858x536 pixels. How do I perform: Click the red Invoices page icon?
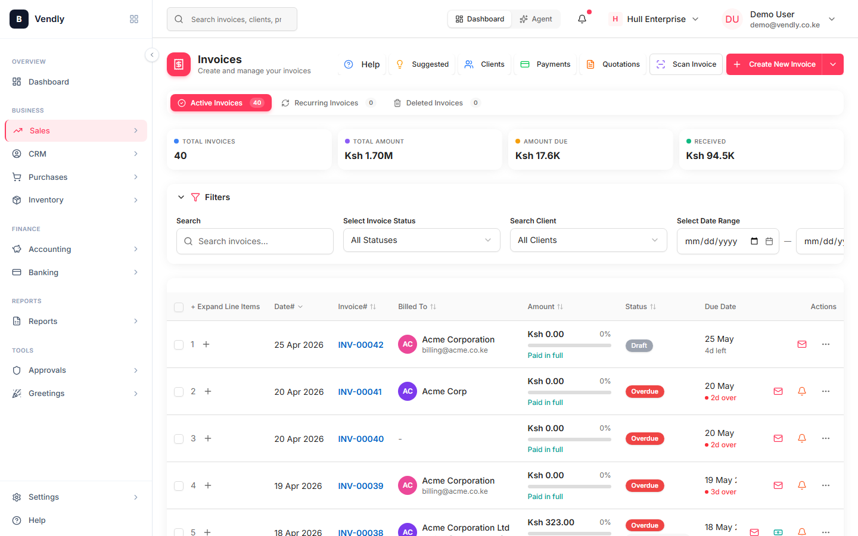point(179,64)
